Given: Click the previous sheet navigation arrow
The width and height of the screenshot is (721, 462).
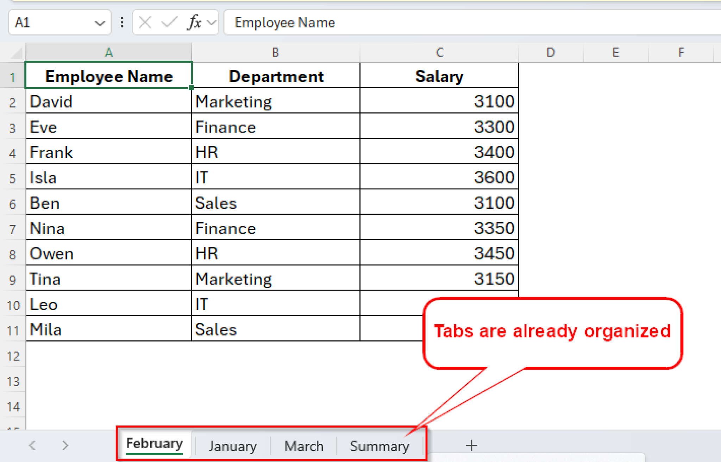Looking at the screenshot, I should coord(32,445).
